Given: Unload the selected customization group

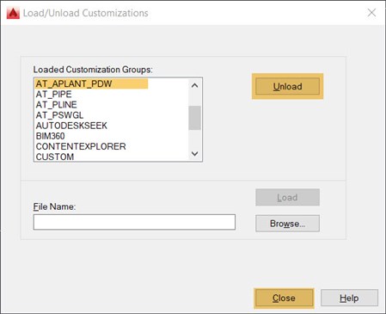Looking at the screenshot, I should (x=287, y=86).
